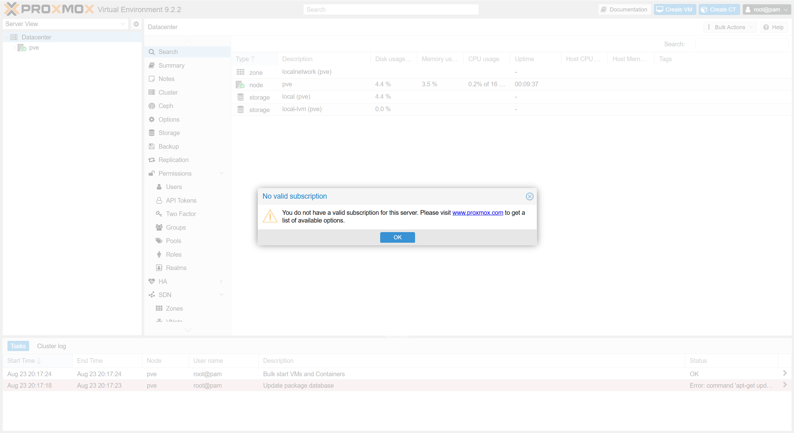This screenshot has width=794, height=433.
Task: Sort tasks by Start Time column
Action: click(38, 361)
